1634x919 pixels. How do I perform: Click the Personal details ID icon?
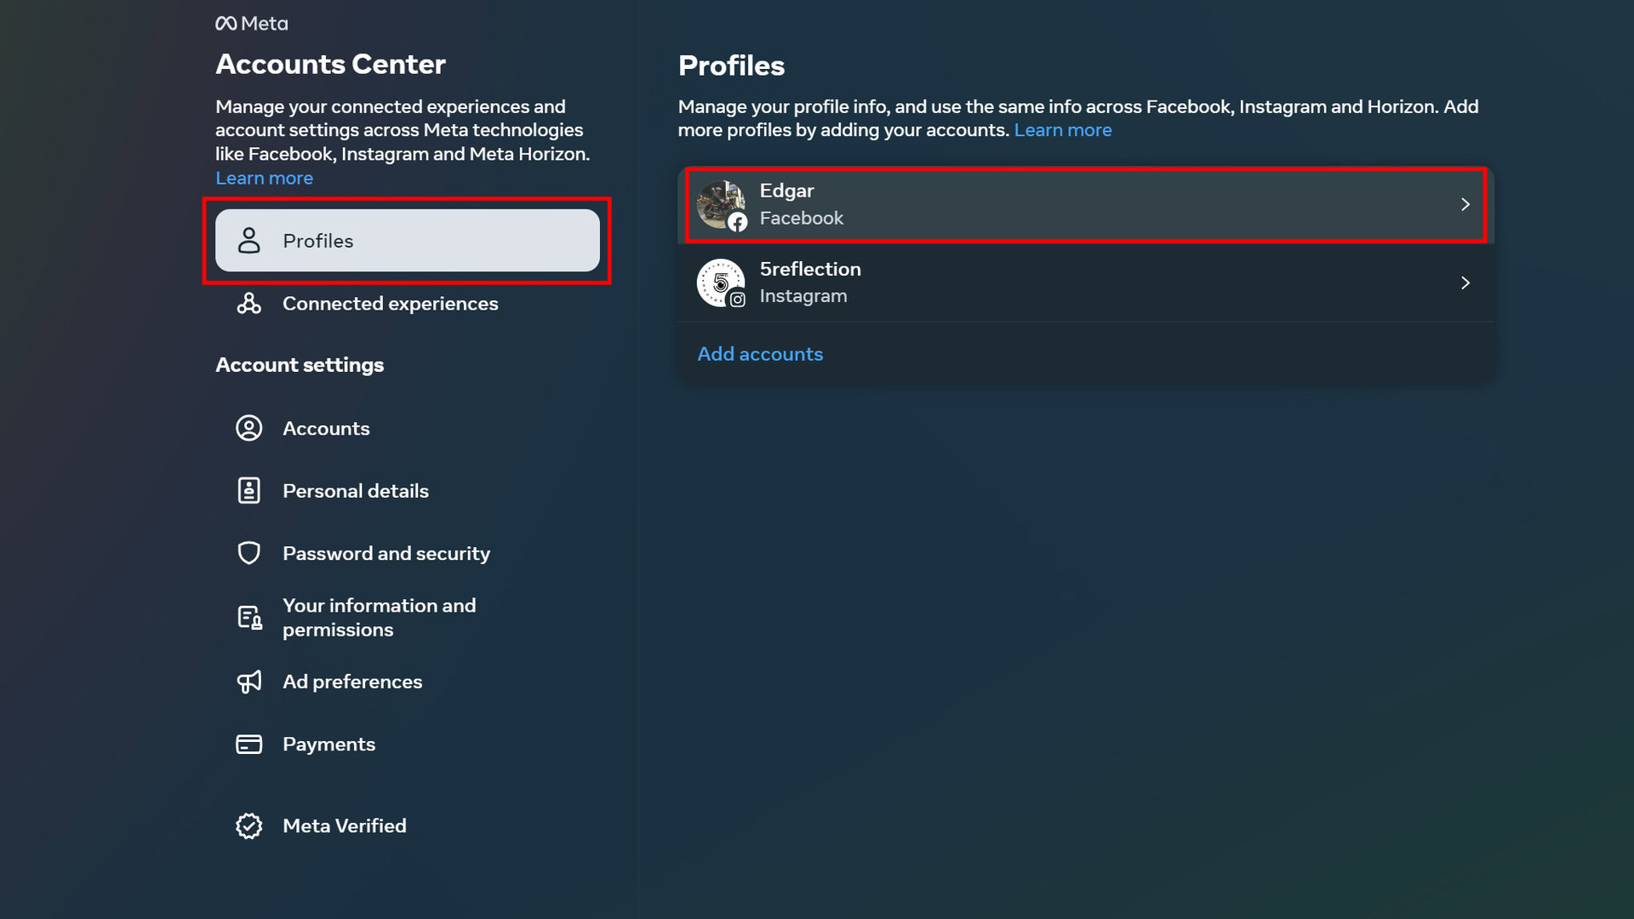point(249,491)
